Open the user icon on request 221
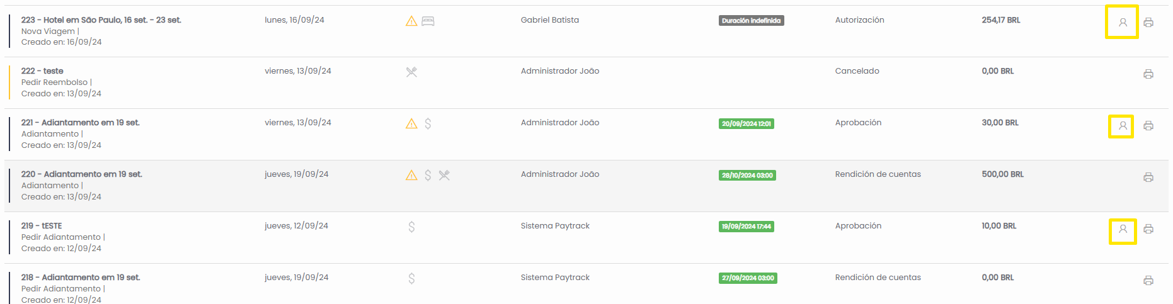This screenshot has width=1173, height=304. (x=1123, y=126)
